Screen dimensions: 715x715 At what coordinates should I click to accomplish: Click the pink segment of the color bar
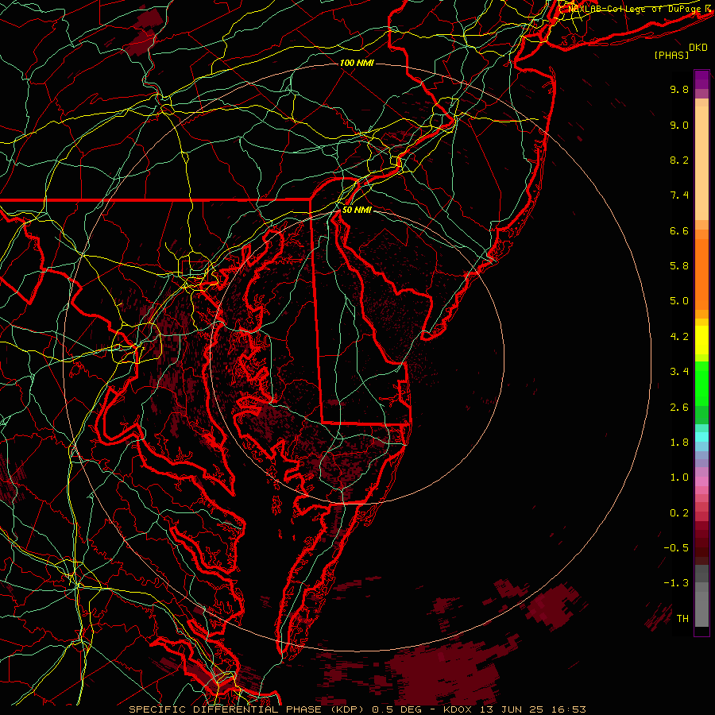[x=701, y=481]
